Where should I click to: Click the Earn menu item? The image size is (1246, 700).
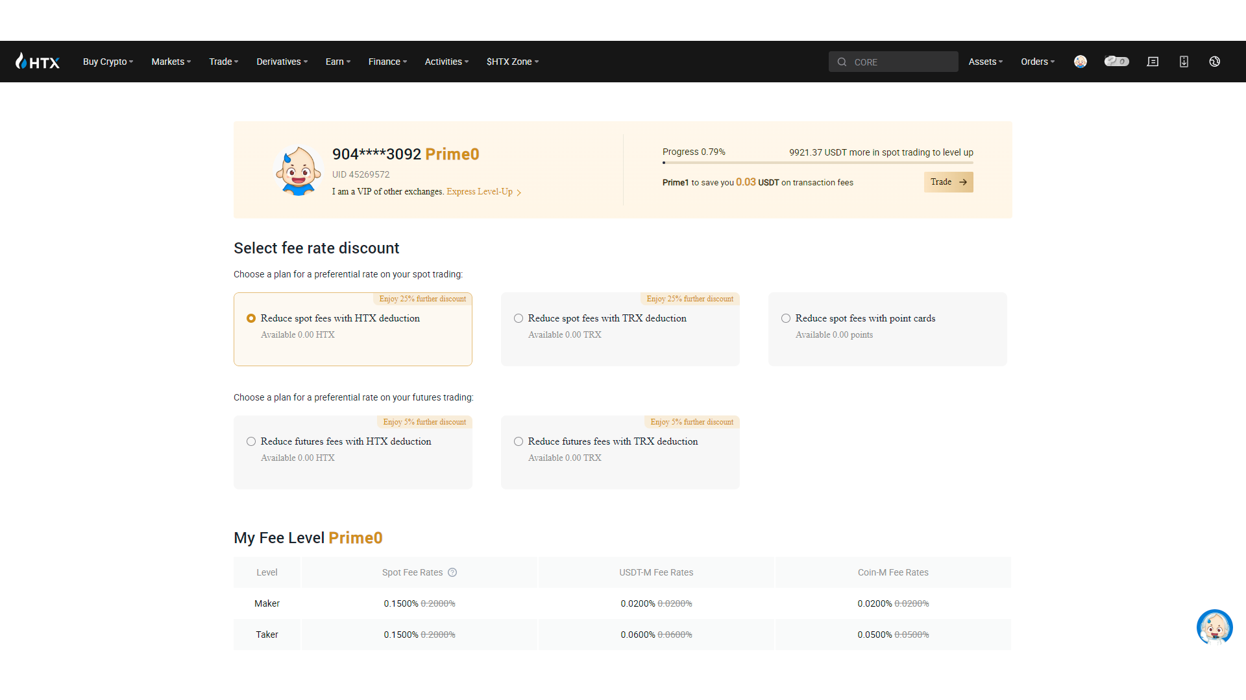[335, 61]
